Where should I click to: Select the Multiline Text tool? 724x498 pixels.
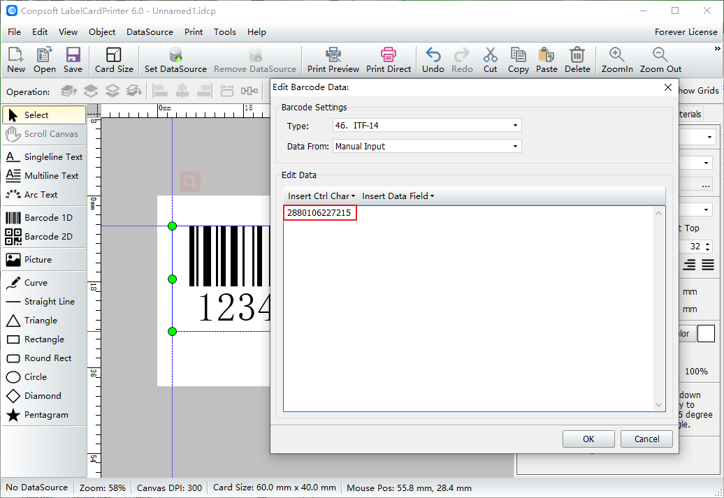click(44, 176)
